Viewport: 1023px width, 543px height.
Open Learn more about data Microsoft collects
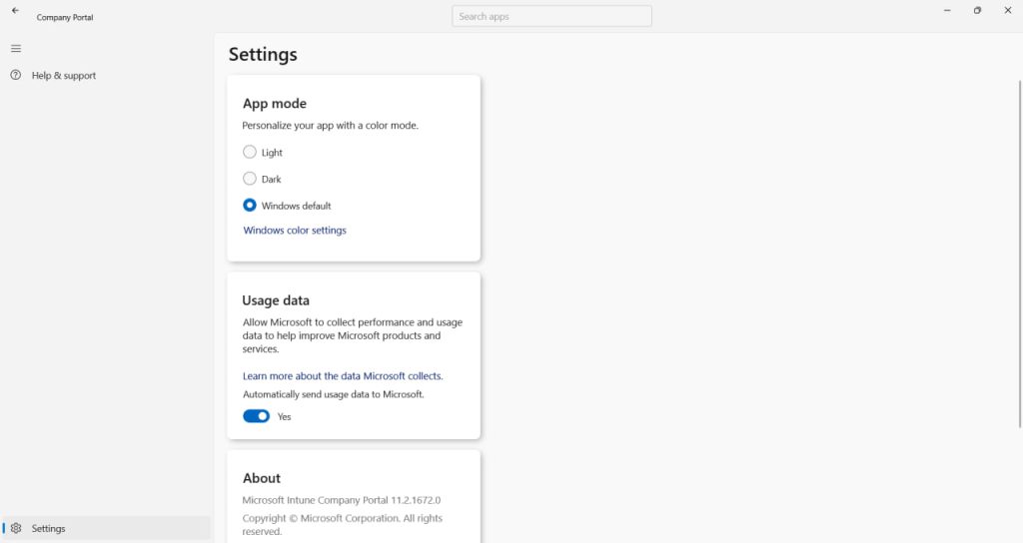tap(343, 376)
